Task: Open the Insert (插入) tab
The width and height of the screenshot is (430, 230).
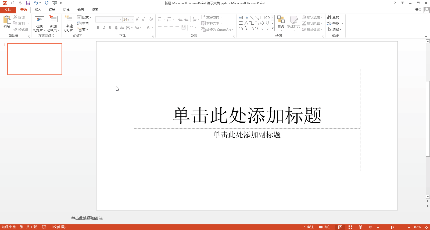Action: pyautogui.click(x=38, y=10)
